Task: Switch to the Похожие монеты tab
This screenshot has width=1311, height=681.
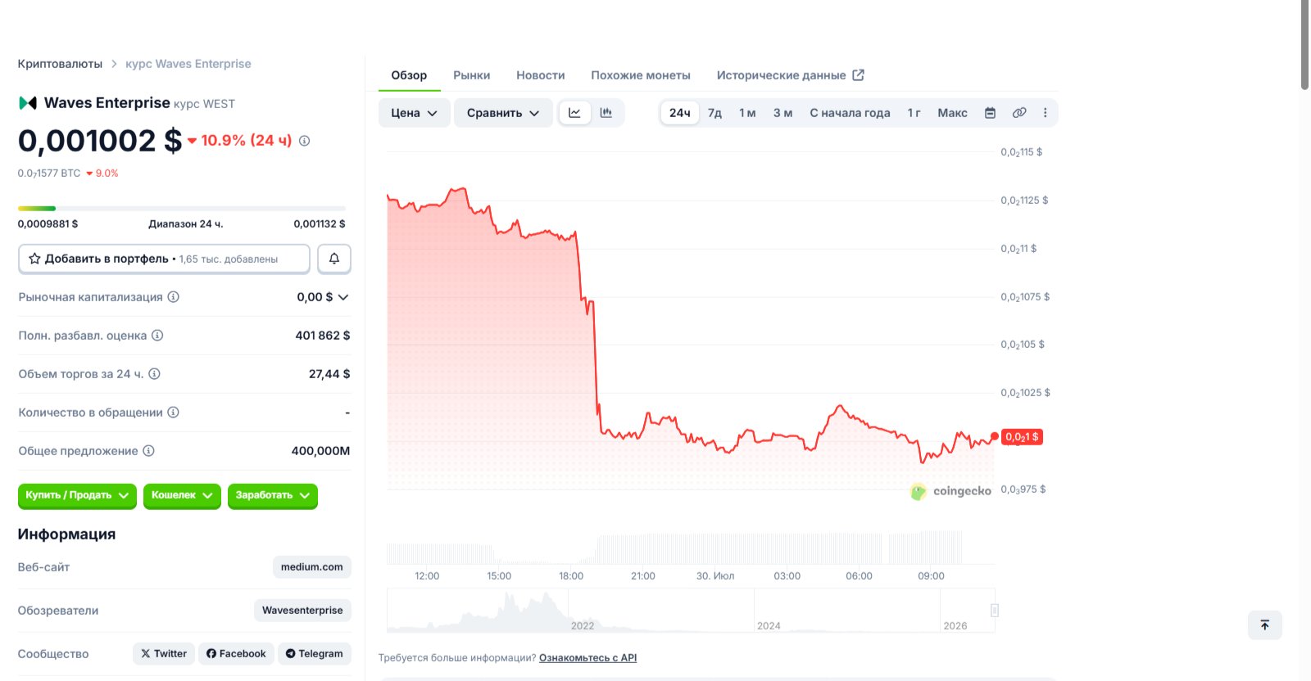Action: pyautogui.click(x=641, y=75)
